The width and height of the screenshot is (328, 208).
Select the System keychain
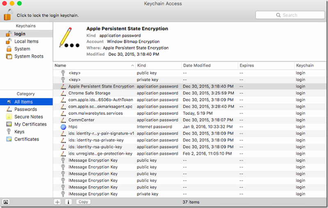point(26,49)
